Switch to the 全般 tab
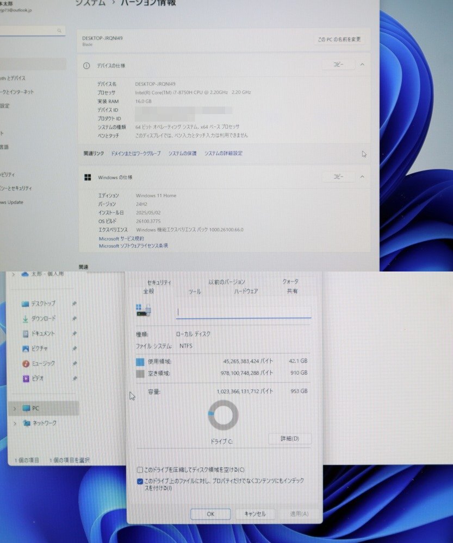Screen dimensions: 453x543 [149, 291]
